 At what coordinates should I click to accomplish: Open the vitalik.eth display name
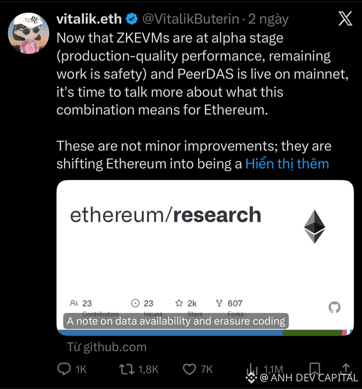[89, 19]
